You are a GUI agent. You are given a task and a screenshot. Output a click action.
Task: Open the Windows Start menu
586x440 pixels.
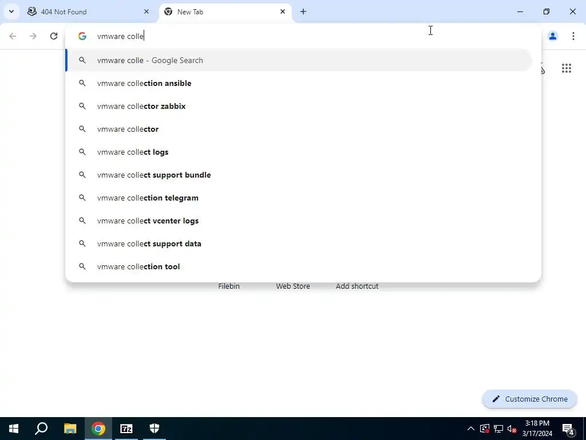[14, 429]
